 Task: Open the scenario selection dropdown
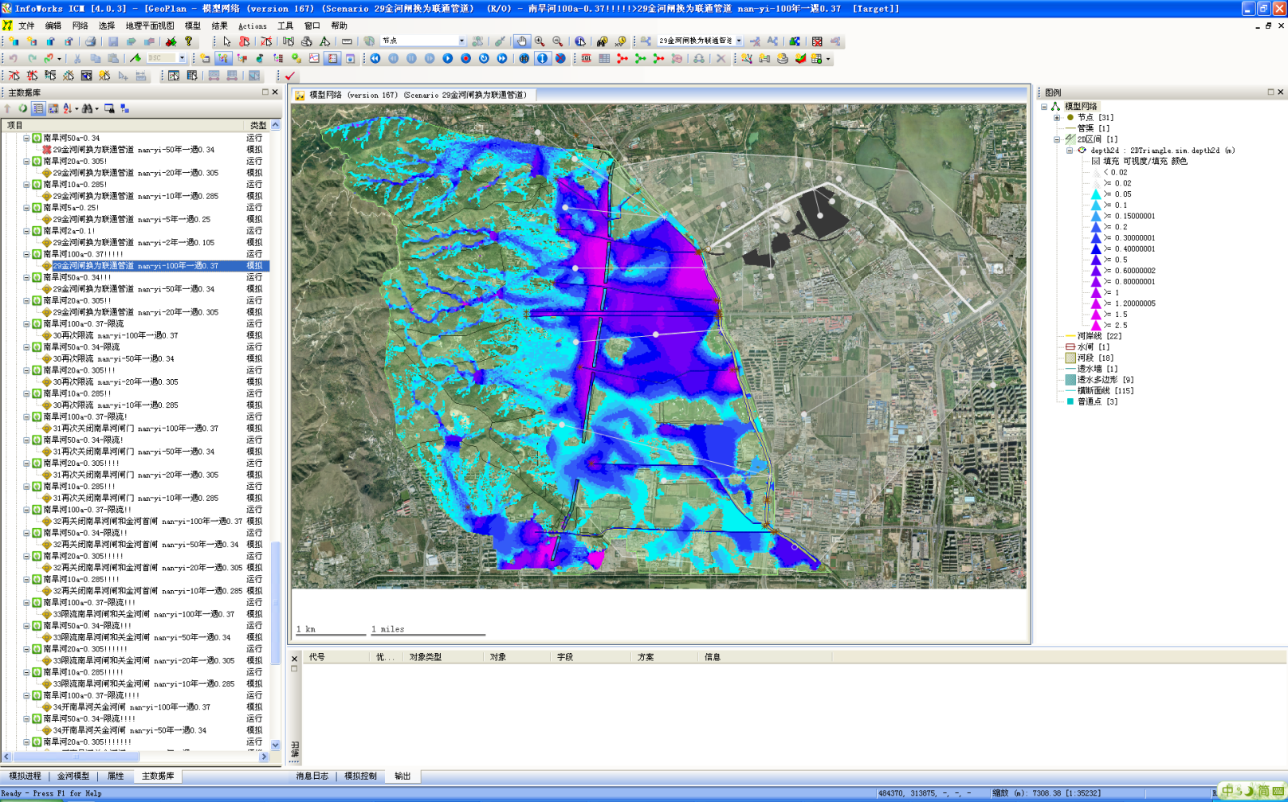(738, 41)
